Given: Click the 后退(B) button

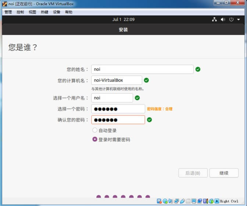Looking at the screenshot, I should [193, 173].
